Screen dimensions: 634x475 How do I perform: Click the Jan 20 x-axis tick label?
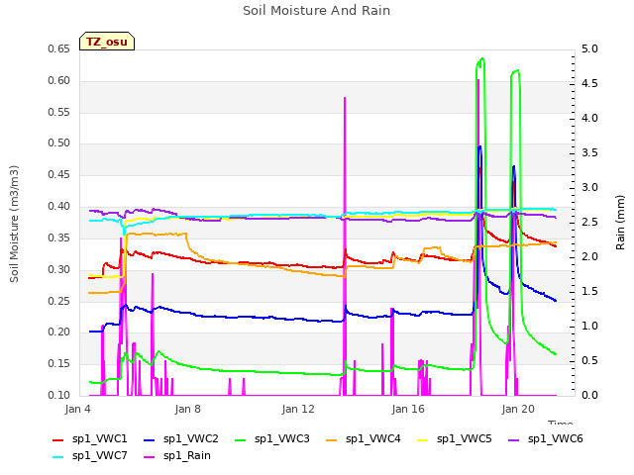[x=518, y=409]
